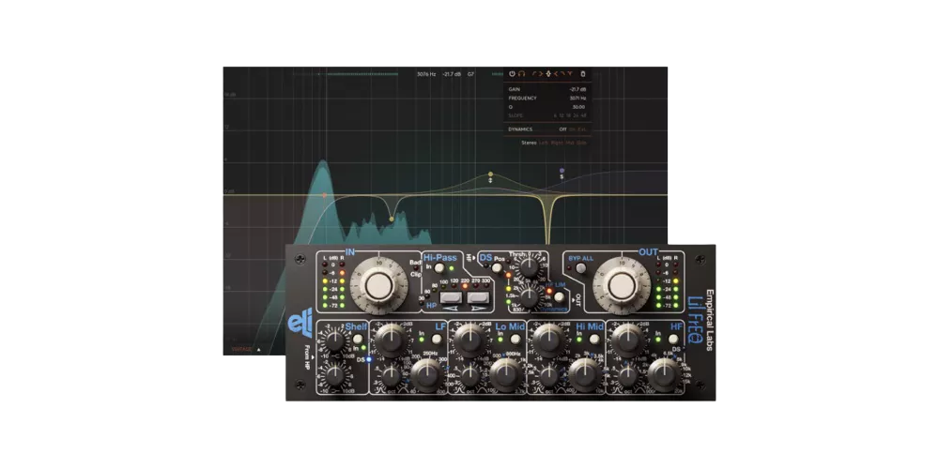Viewport: 939px width, 469px height.
Task: Click the DS frequency knob below Thresh
Action: click(529, 297)
